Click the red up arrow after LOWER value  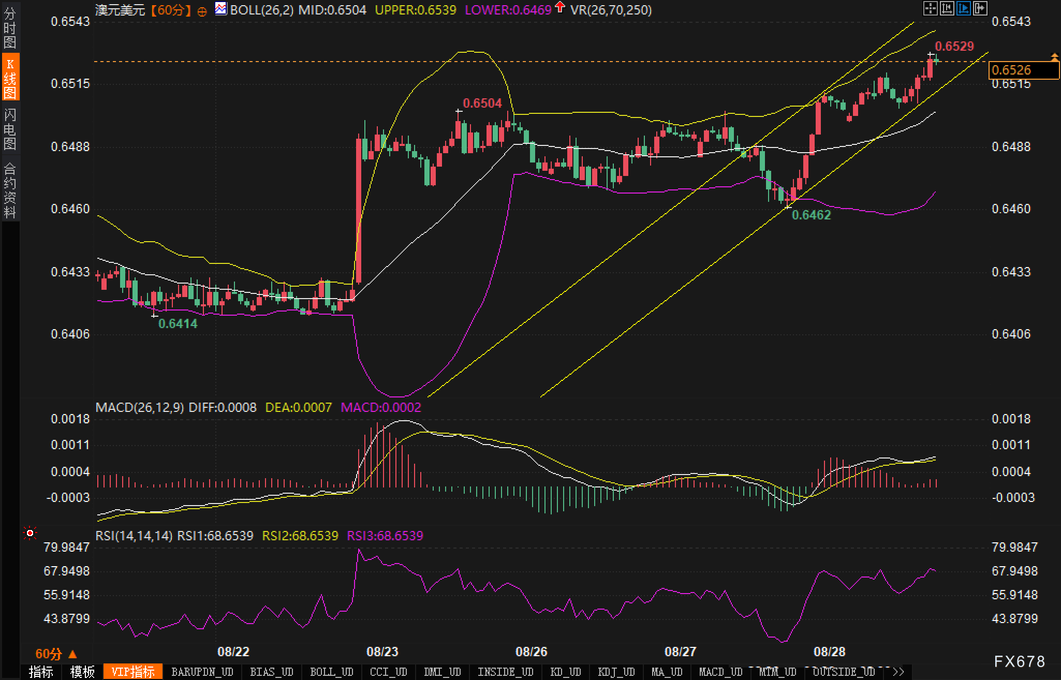point(559,8)
